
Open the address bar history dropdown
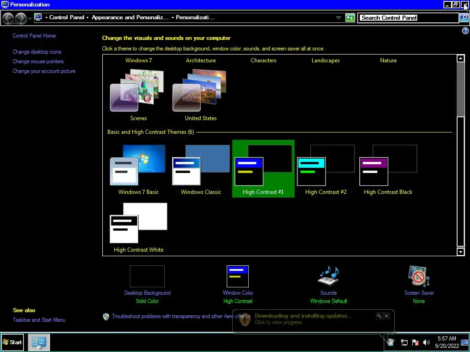(x=338, y=18)
